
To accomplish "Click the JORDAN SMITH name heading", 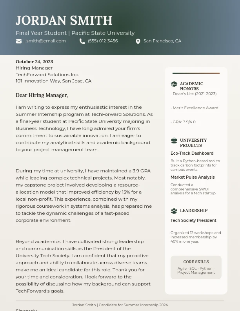I will (64, 20).
